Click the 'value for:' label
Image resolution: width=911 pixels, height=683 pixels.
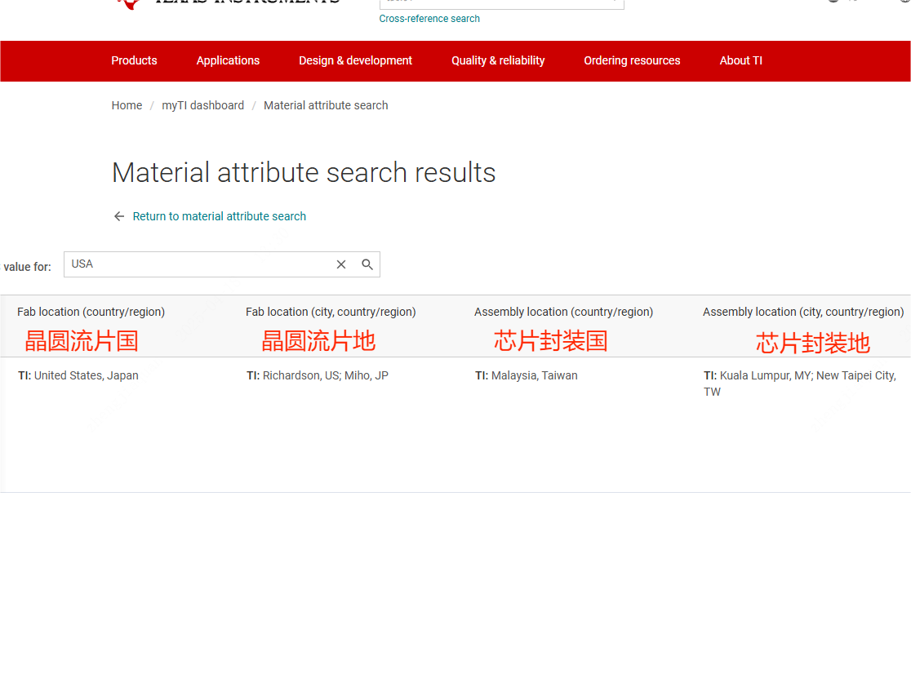pyautogui.click(x=27, y=267)
